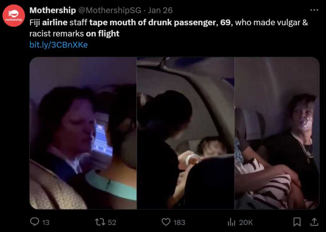Viewport: 326px width, 232px height.
Task: Click the Mothership display name
Action: (52, 10)
